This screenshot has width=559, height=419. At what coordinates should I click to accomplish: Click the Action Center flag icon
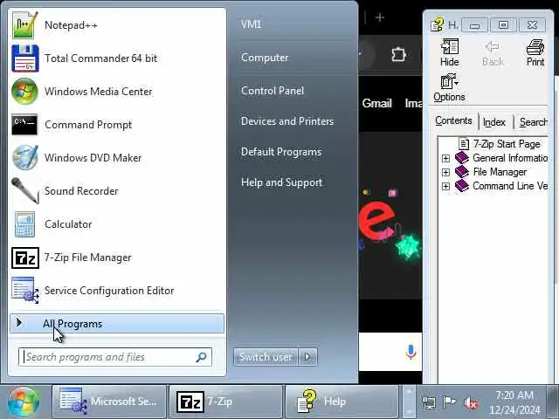point(449,402)
